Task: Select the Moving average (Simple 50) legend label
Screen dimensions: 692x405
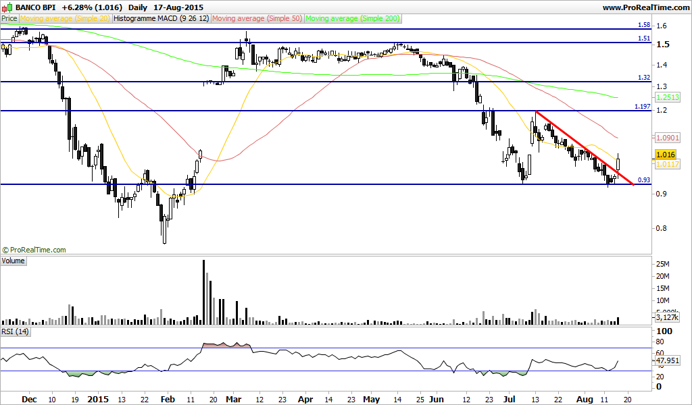Action: click(257, 18)
